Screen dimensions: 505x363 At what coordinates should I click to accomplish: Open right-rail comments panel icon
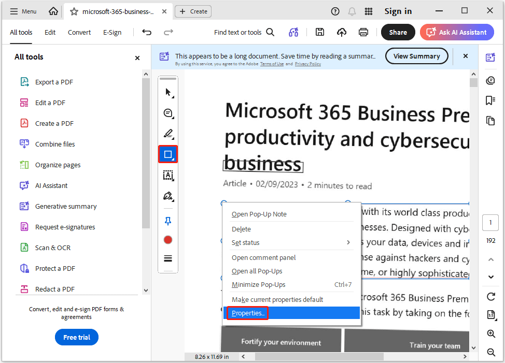pyautogui.click(x=490, y=80)
